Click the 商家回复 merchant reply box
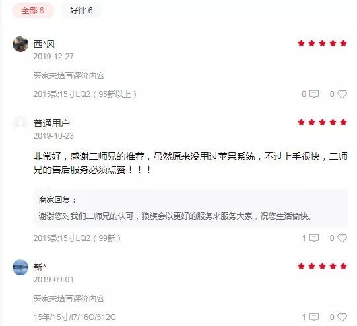This screenshot has height=326, width=357. point(191,208)
